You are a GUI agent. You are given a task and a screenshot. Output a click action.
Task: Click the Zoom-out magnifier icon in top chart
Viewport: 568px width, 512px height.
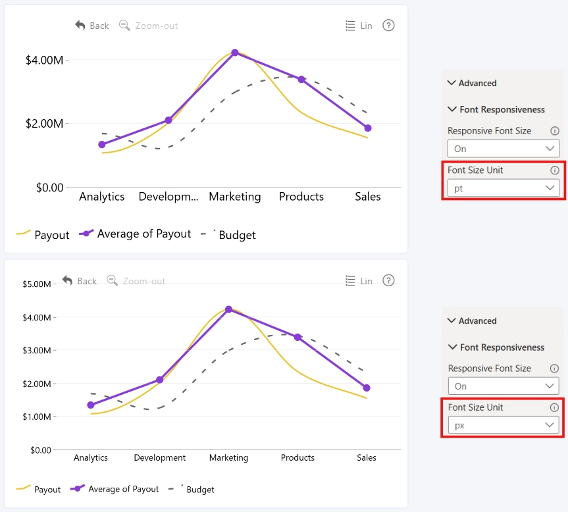pos(124,26)
